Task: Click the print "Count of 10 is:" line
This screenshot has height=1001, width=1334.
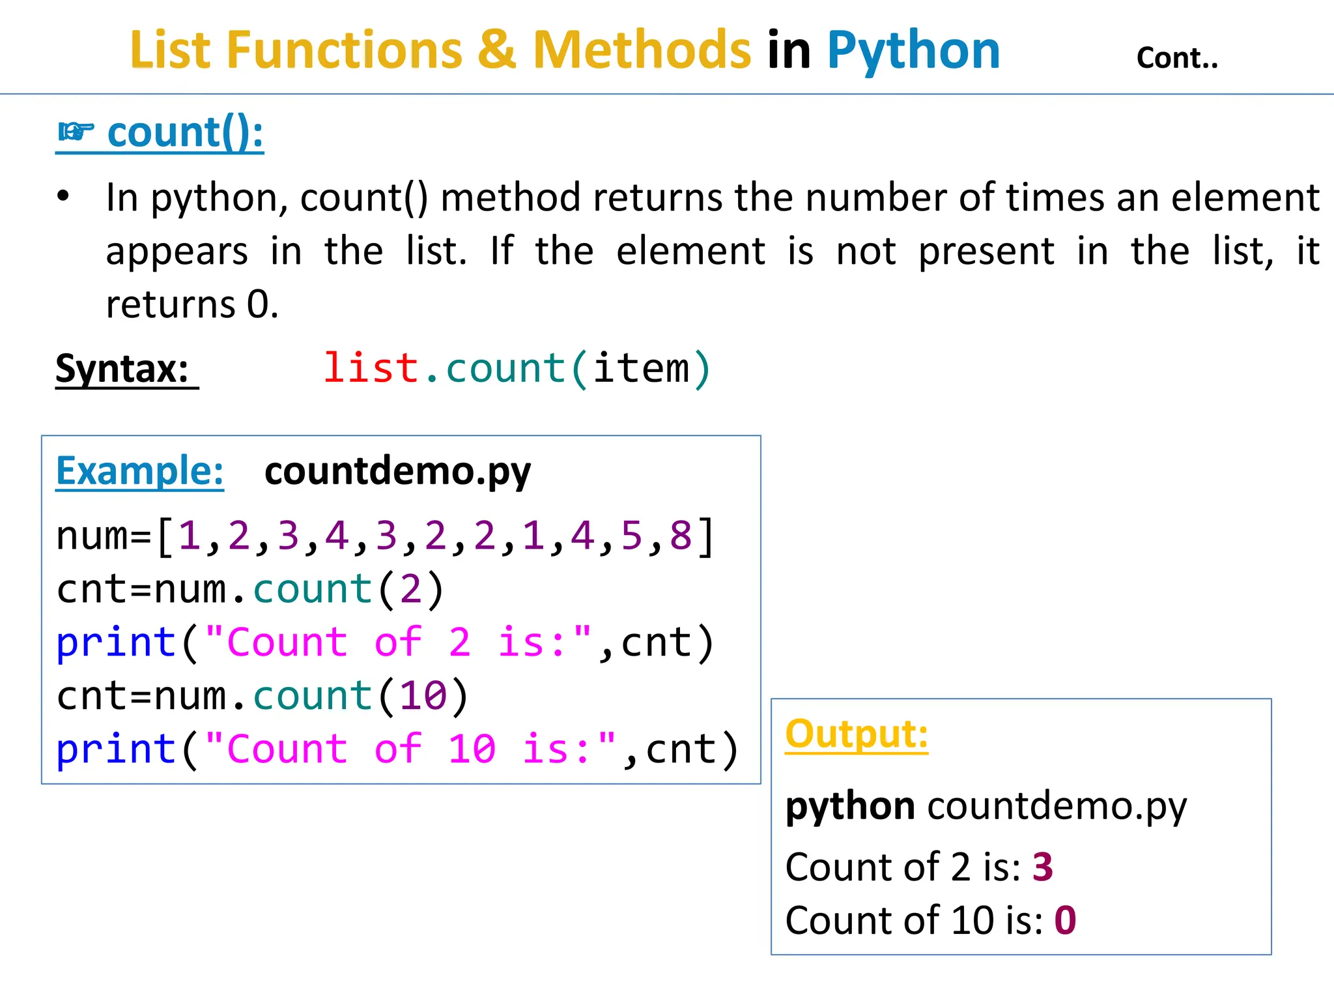Action: tap(398, 749)
